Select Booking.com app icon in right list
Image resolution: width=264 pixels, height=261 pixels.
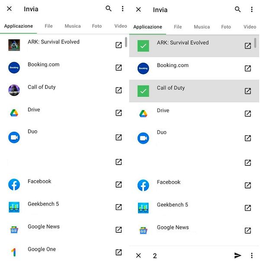pyautogui.click(x=143, y=68)
